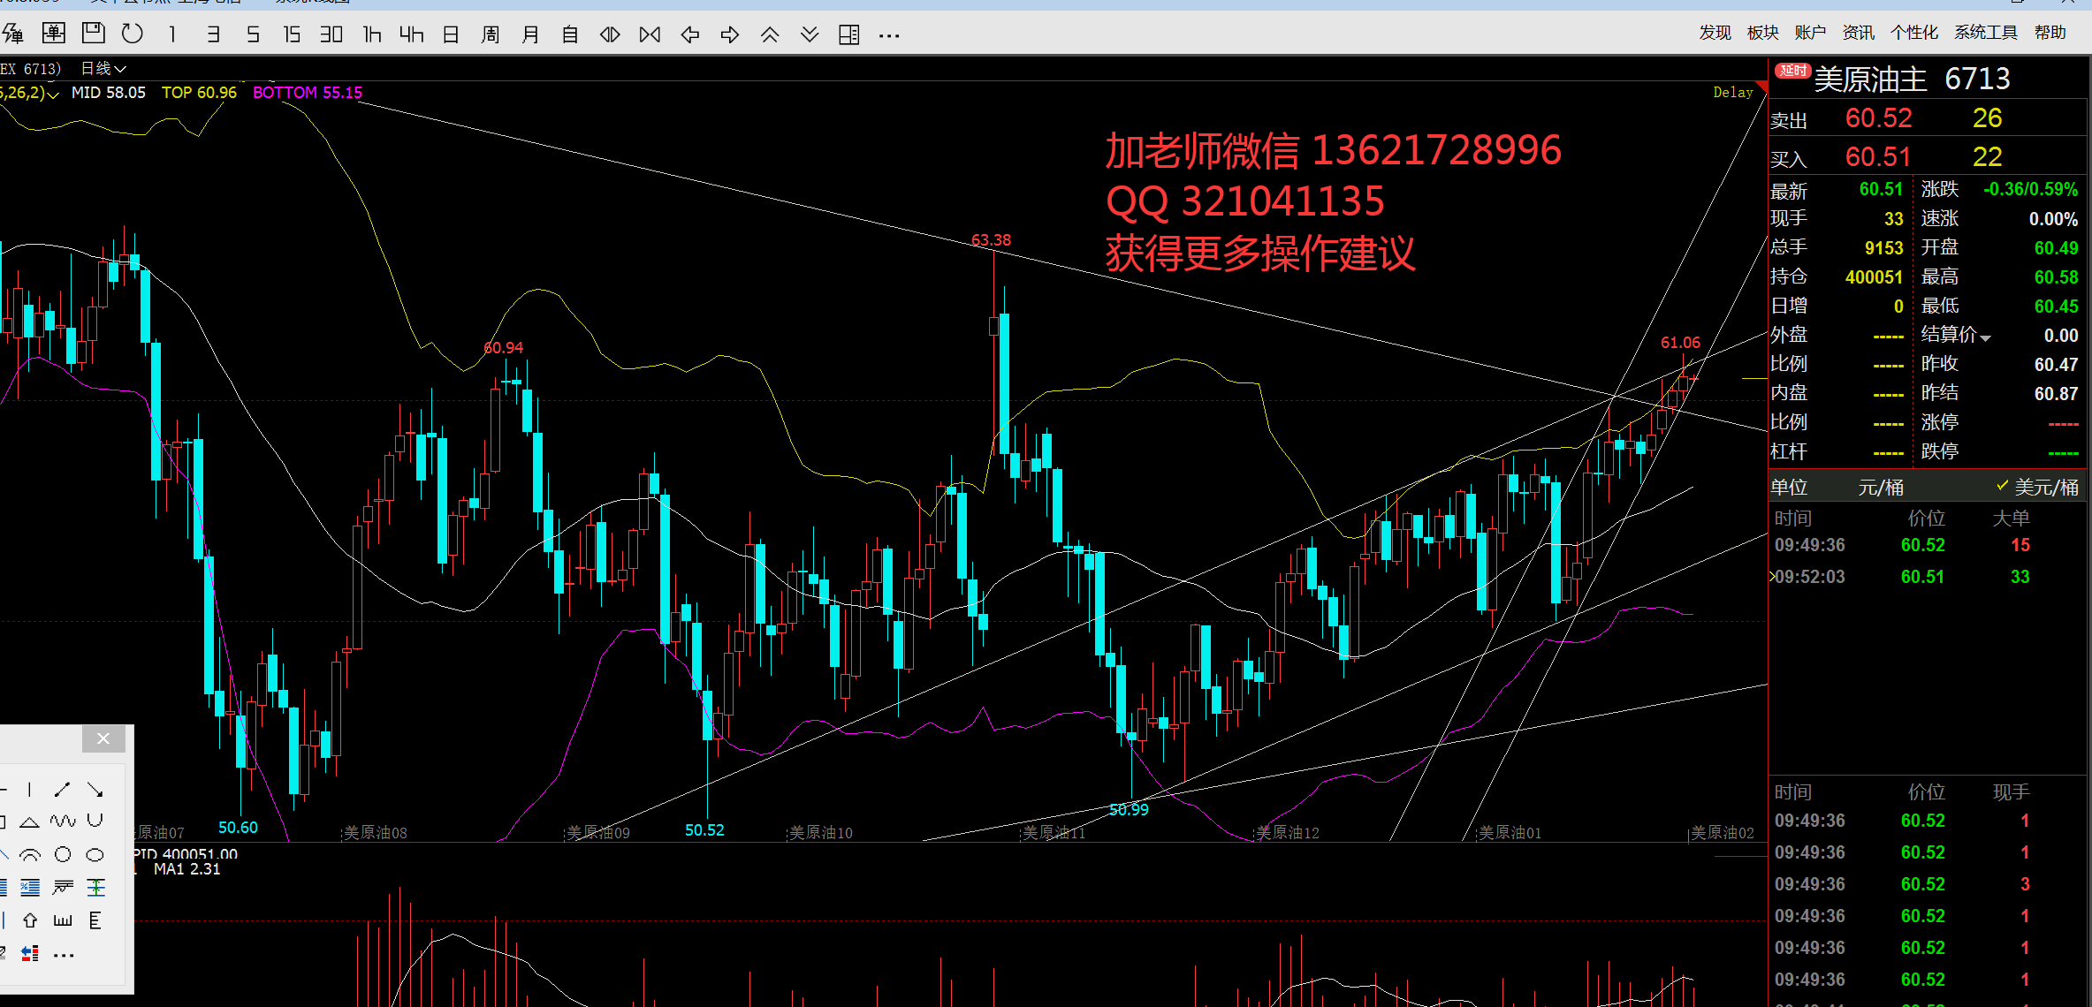Select the arrow drawing tool
2092x1007 pixels.
click(95, 789)
